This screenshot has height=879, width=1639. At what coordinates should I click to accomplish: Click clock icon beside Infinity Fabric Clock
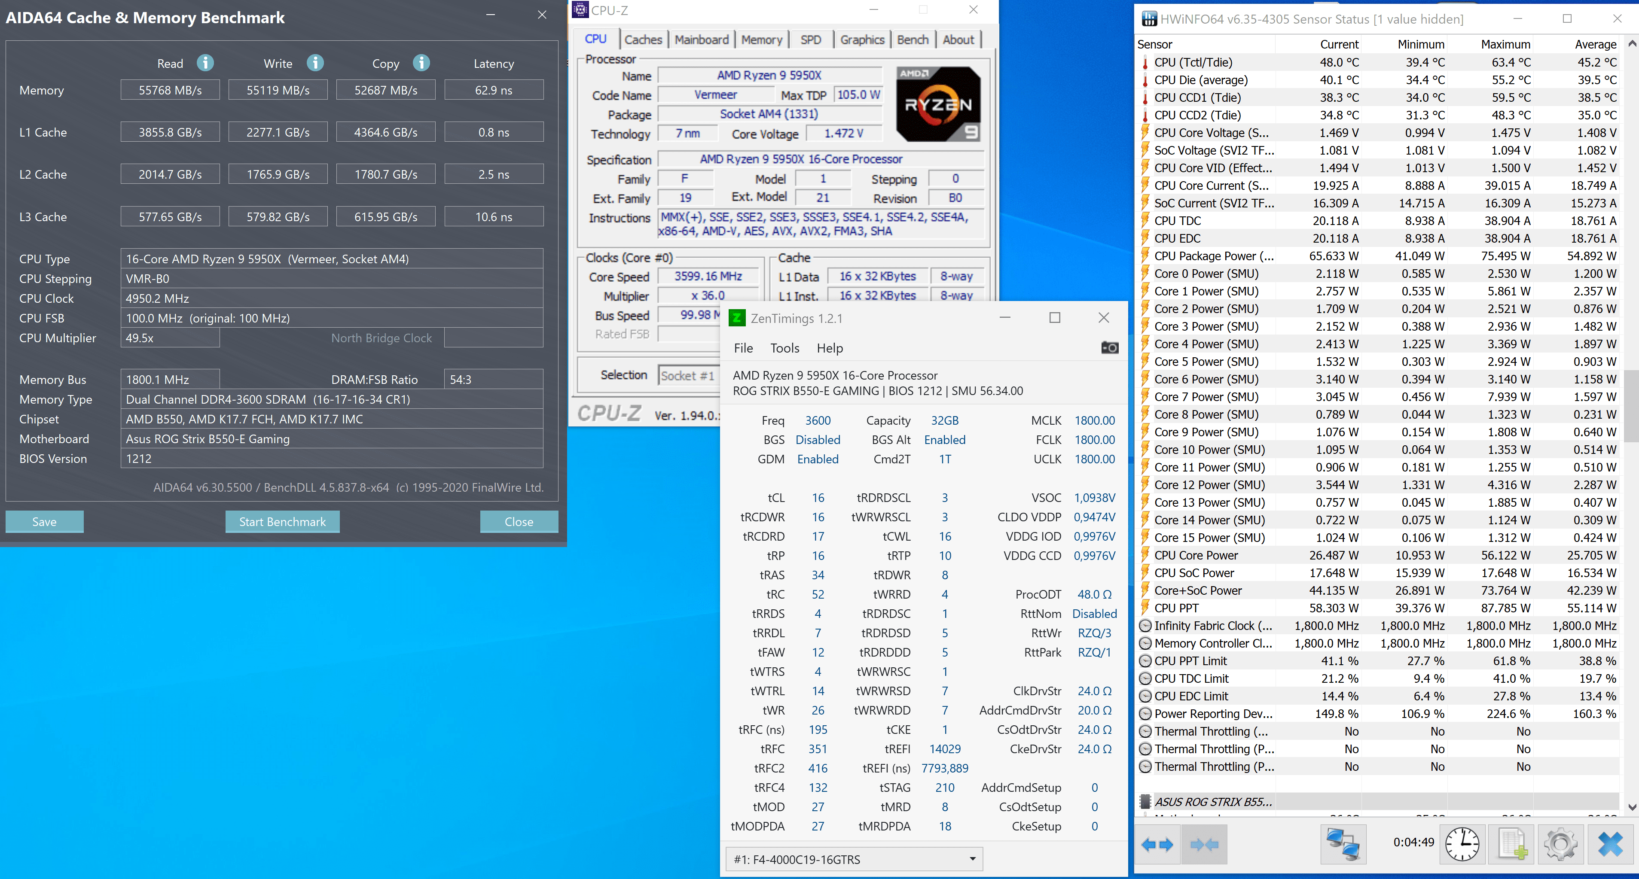pyautogui.click(x=1145, y=626)
